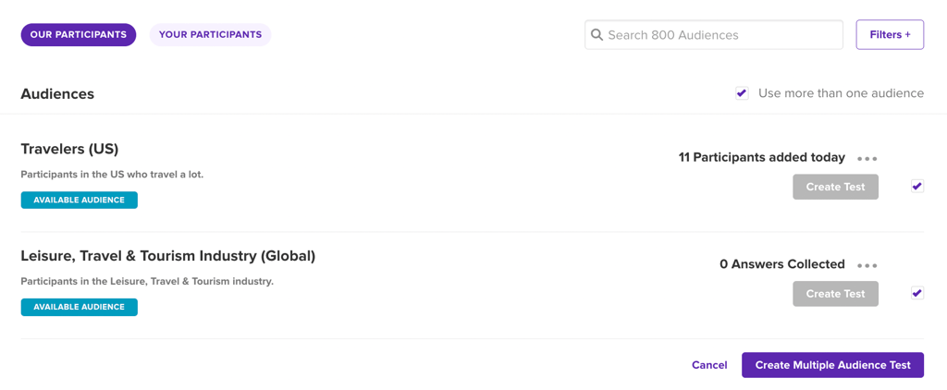Expand the Filters + panel
This screenshot has height=390, width=947.
[890, 35]
